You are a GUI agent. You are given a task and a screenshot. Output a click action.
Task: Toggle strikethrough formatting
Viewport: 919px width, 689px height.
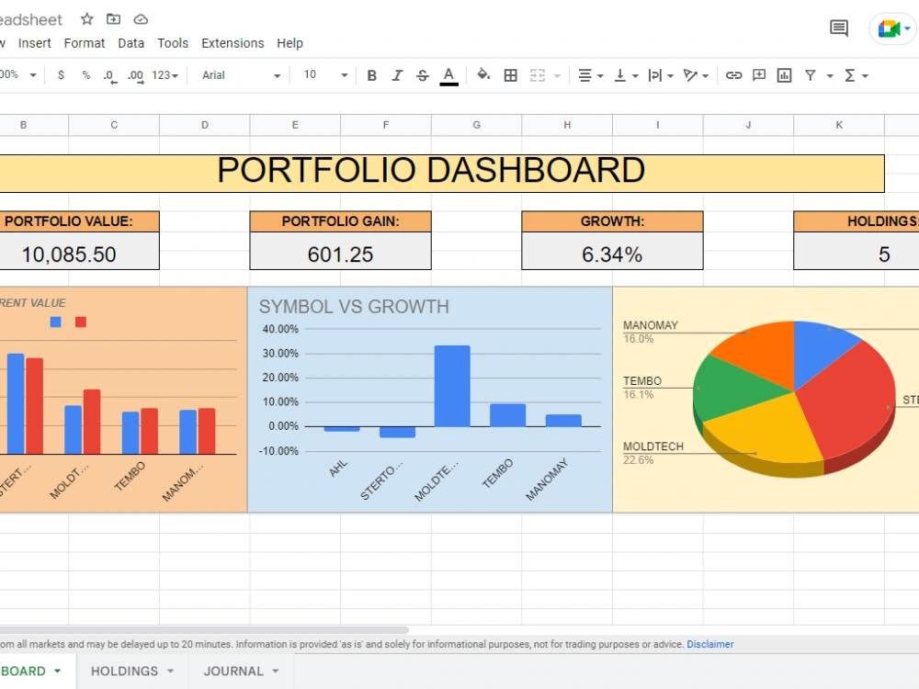(423, 75)
